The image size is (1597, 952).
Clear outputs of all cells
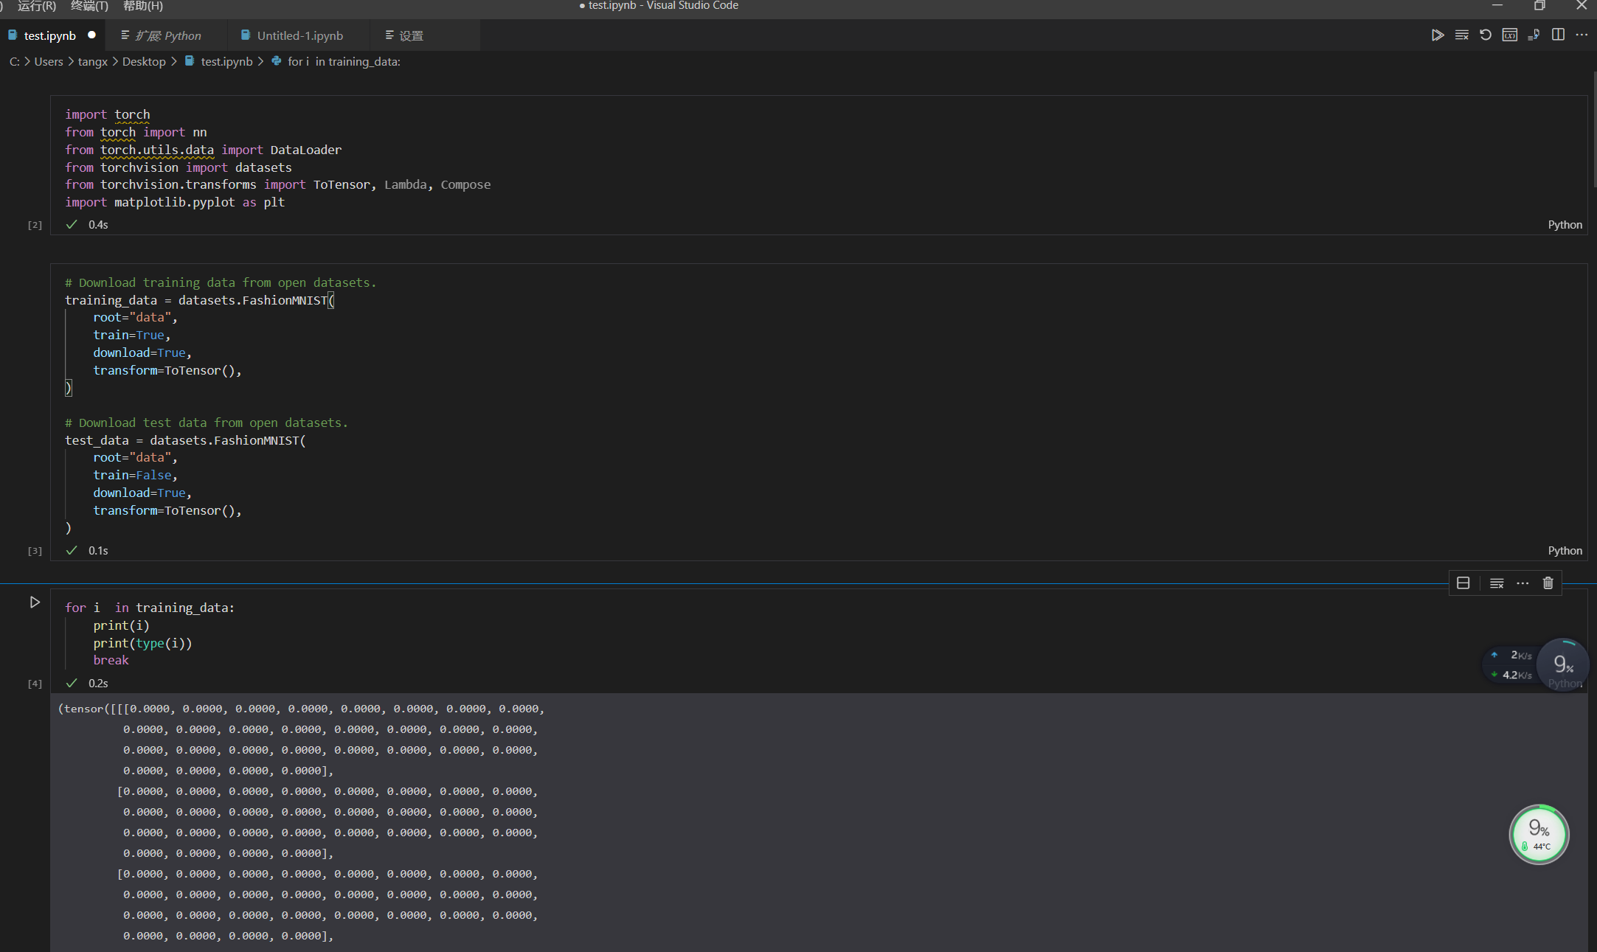(x=1461, y=35)
